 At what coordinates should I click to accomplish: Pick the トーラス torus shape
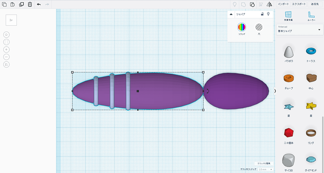click(x=311, y=51)
